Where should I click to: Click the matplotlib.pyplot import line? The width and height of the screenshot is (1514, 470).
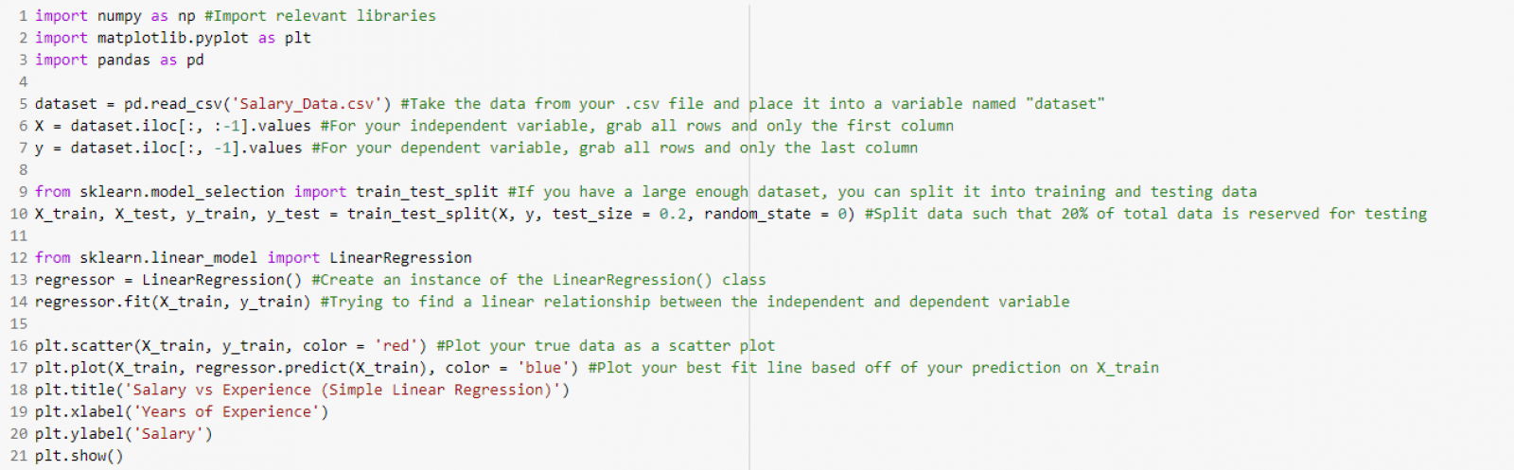pyautogui.click(x=173, y=38)
